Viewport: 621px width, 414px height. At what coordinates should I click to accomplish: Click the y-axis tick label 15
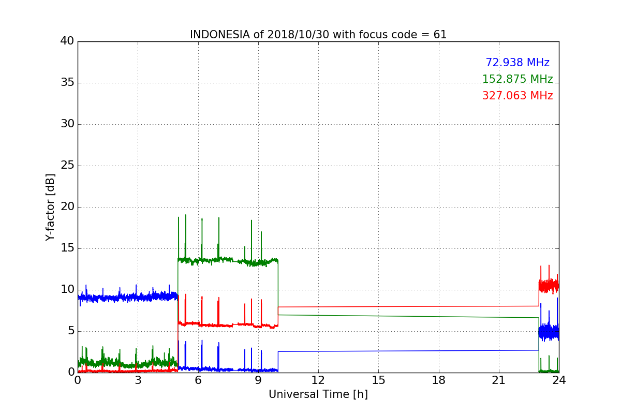(67, 248)
